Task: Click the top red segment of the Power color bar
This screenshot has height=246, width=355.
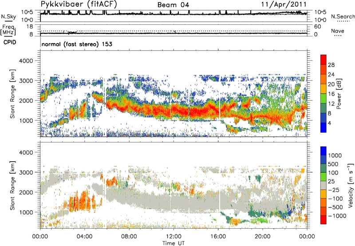Action: coord(323,60)
